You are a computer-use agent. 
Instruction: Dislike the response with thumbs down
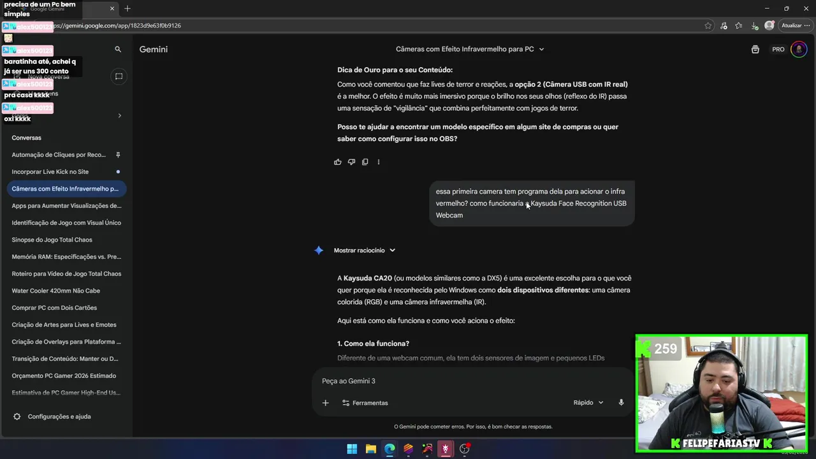pyautogui.click(x=351, y=162)
